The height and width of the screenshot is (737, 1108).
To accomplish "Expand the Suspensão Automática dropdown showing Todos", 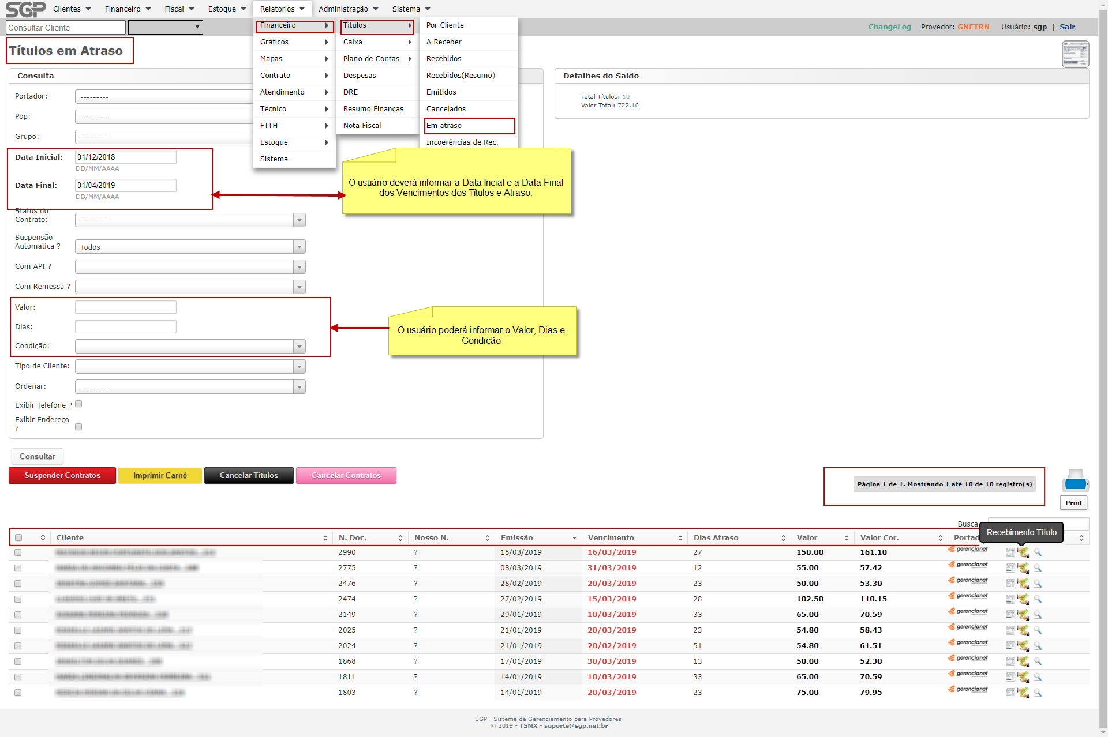I will point(190,247).
